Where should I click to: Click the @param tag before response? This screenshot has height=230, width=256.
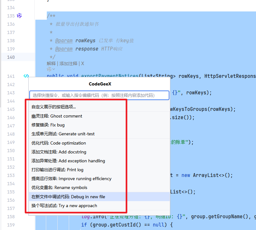click(x=64, y=49)
